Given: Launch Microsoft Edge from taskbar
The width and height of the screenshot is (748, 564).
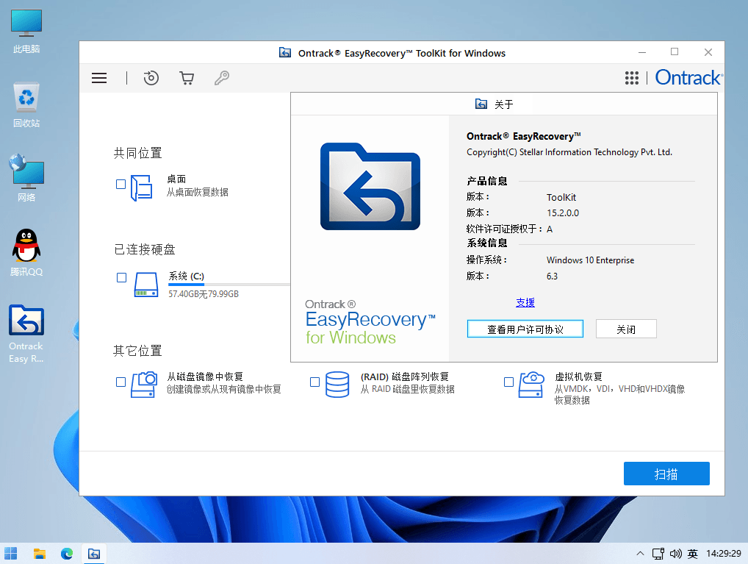Looking at the screenshot, I should [67, 554].
